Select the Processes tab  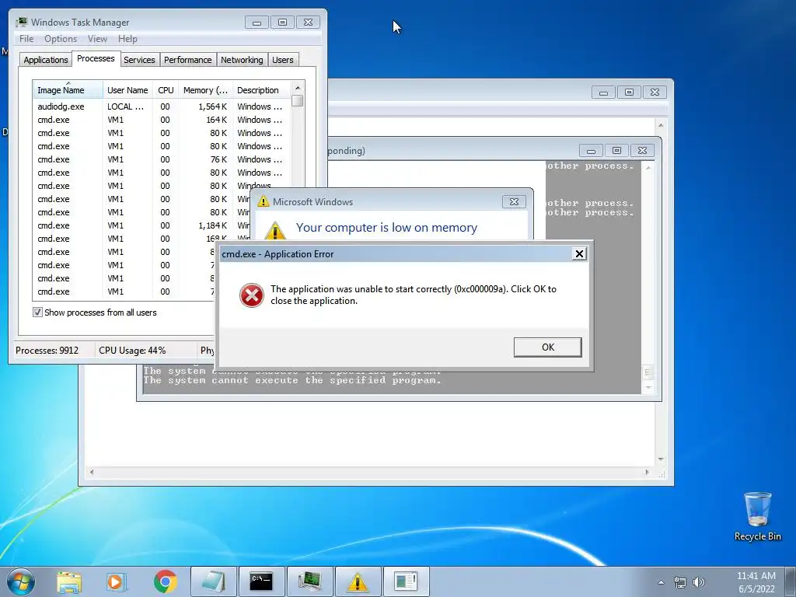tap(96, 58)
